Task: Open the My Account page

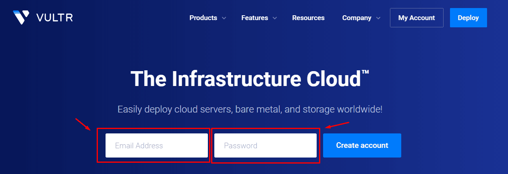Action: coord(417,18)
